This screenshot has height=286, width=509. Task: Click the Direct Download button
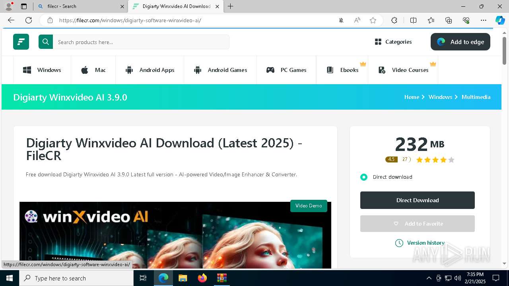418,200
